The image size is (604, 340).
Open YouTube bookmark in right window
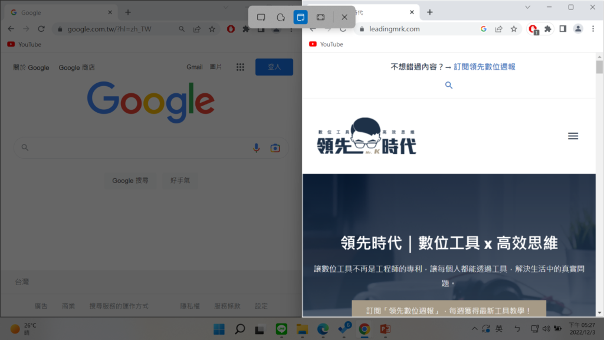pos(326,44)
